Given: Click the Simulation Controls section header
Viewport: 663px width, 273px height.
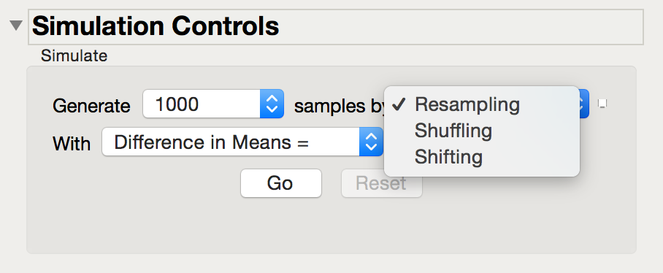Looking at the screenshot, I should [x=336, y=26].
